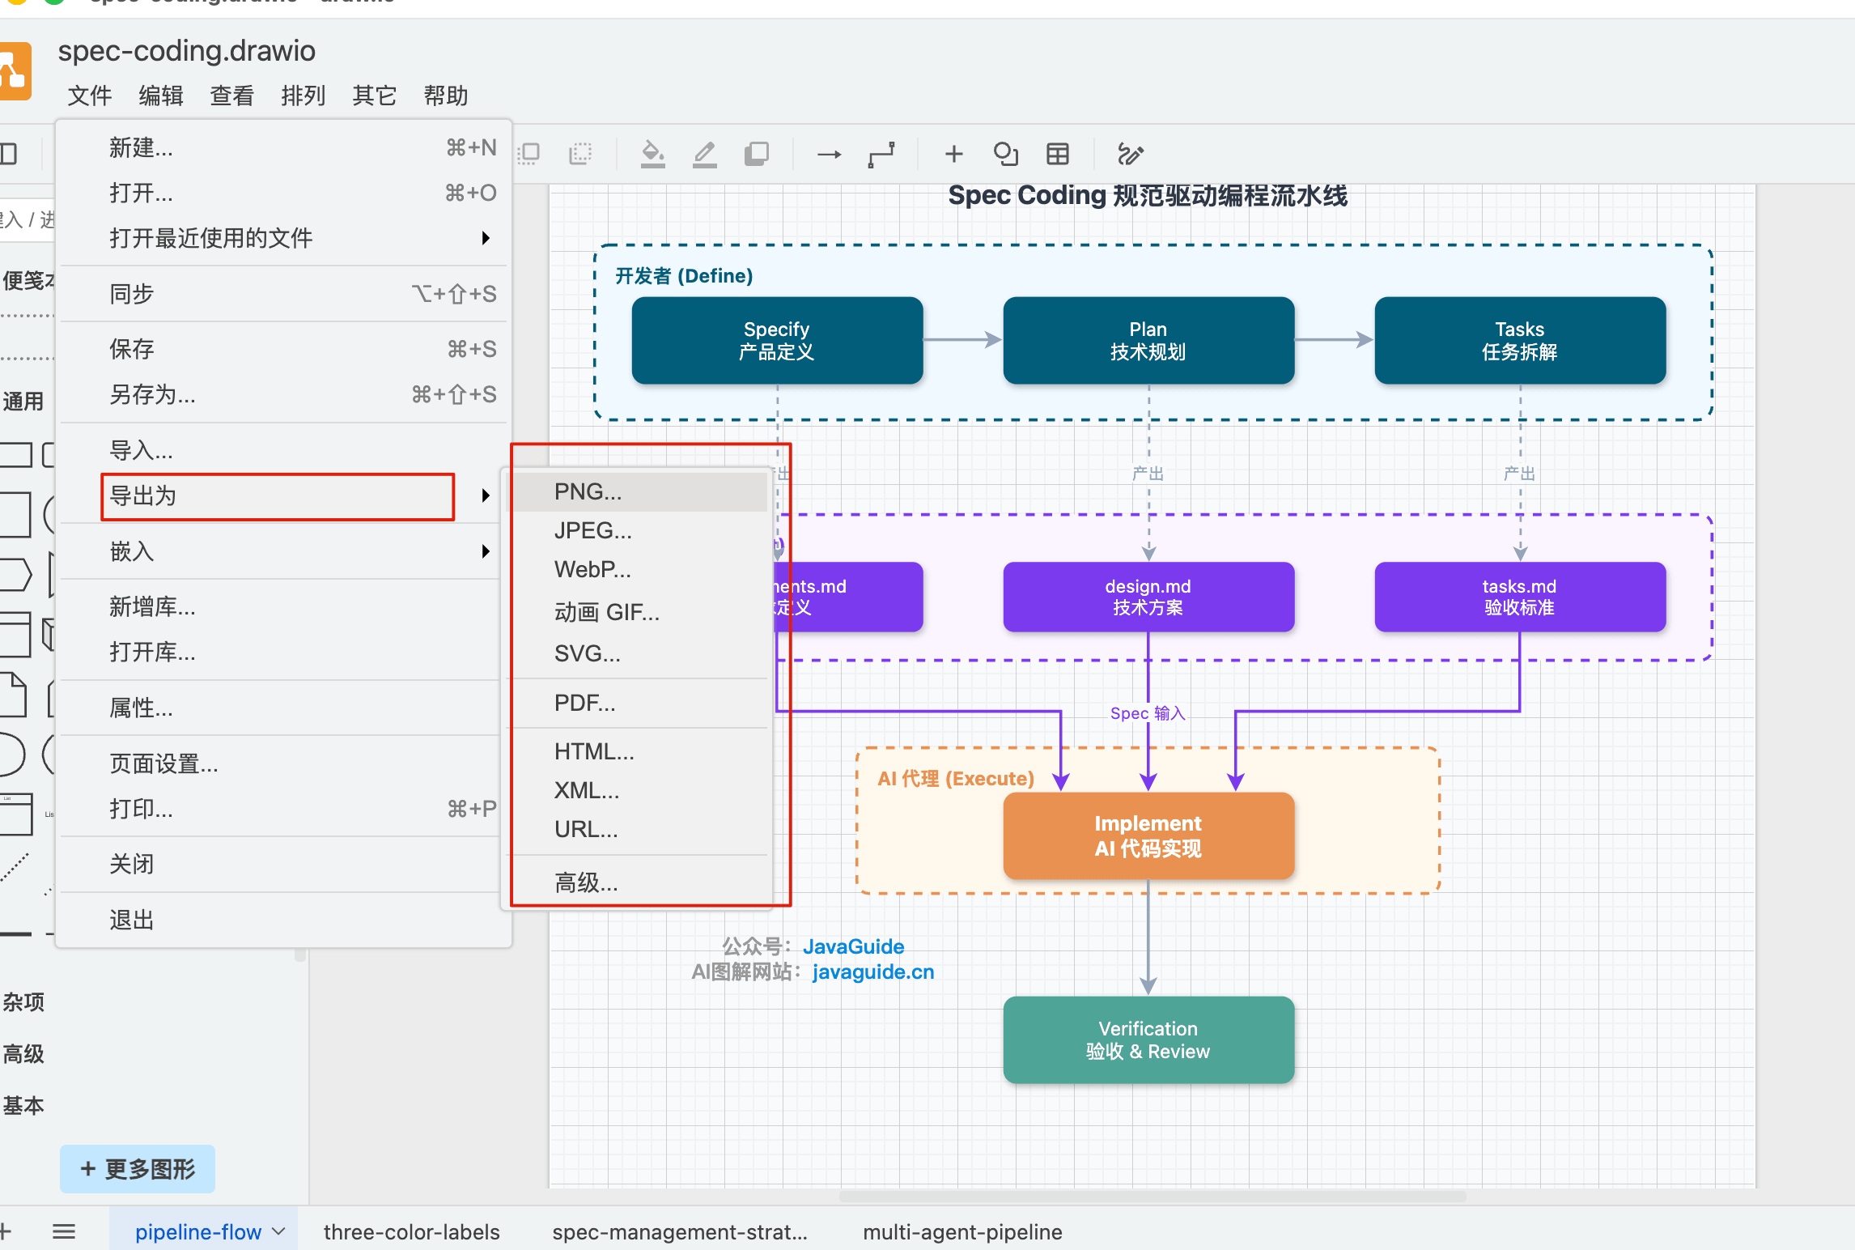This screenshot has width=1855, height=1250.
Task: Select the Plan 技术规划 node
Action: (1148, 340)
